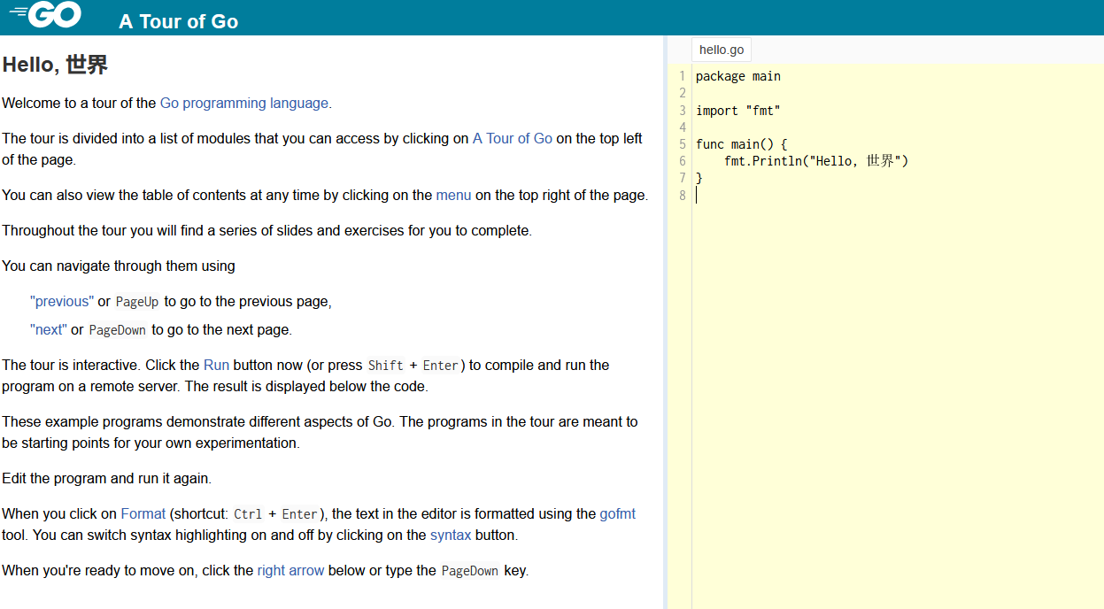1104x609 pixels.
Task: Click line number 1 in the editor gutter
Action: click(683, 76)
